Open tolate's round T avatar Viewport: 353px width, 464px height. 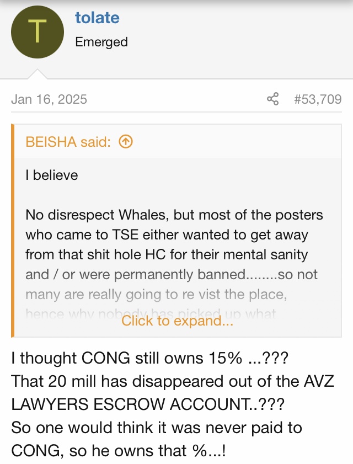coord(38,32)
